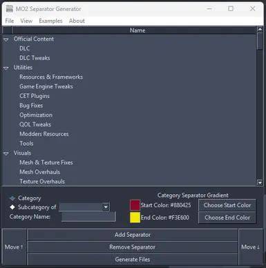Click the scrollbar down arrow
Screen dimensions: 266x268
(260, 183)
